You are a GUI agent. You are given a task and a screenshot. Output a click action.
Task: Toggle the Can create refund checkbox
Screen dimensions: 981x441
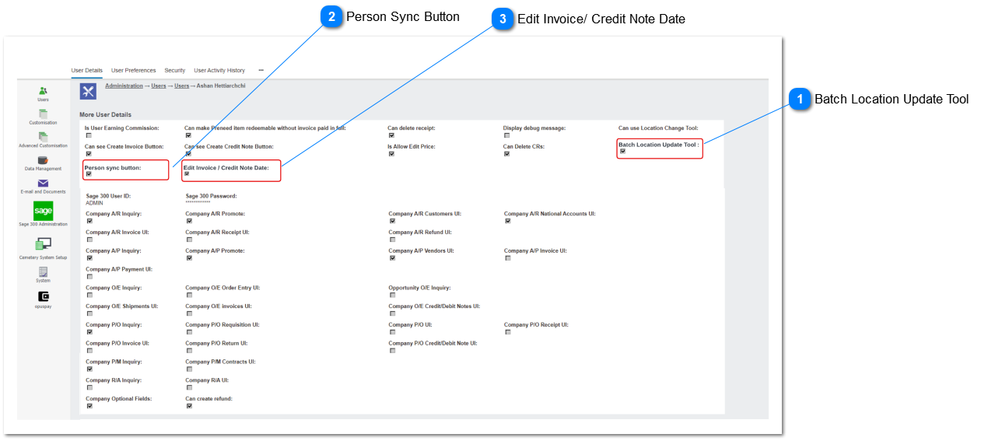click(189, 406)
